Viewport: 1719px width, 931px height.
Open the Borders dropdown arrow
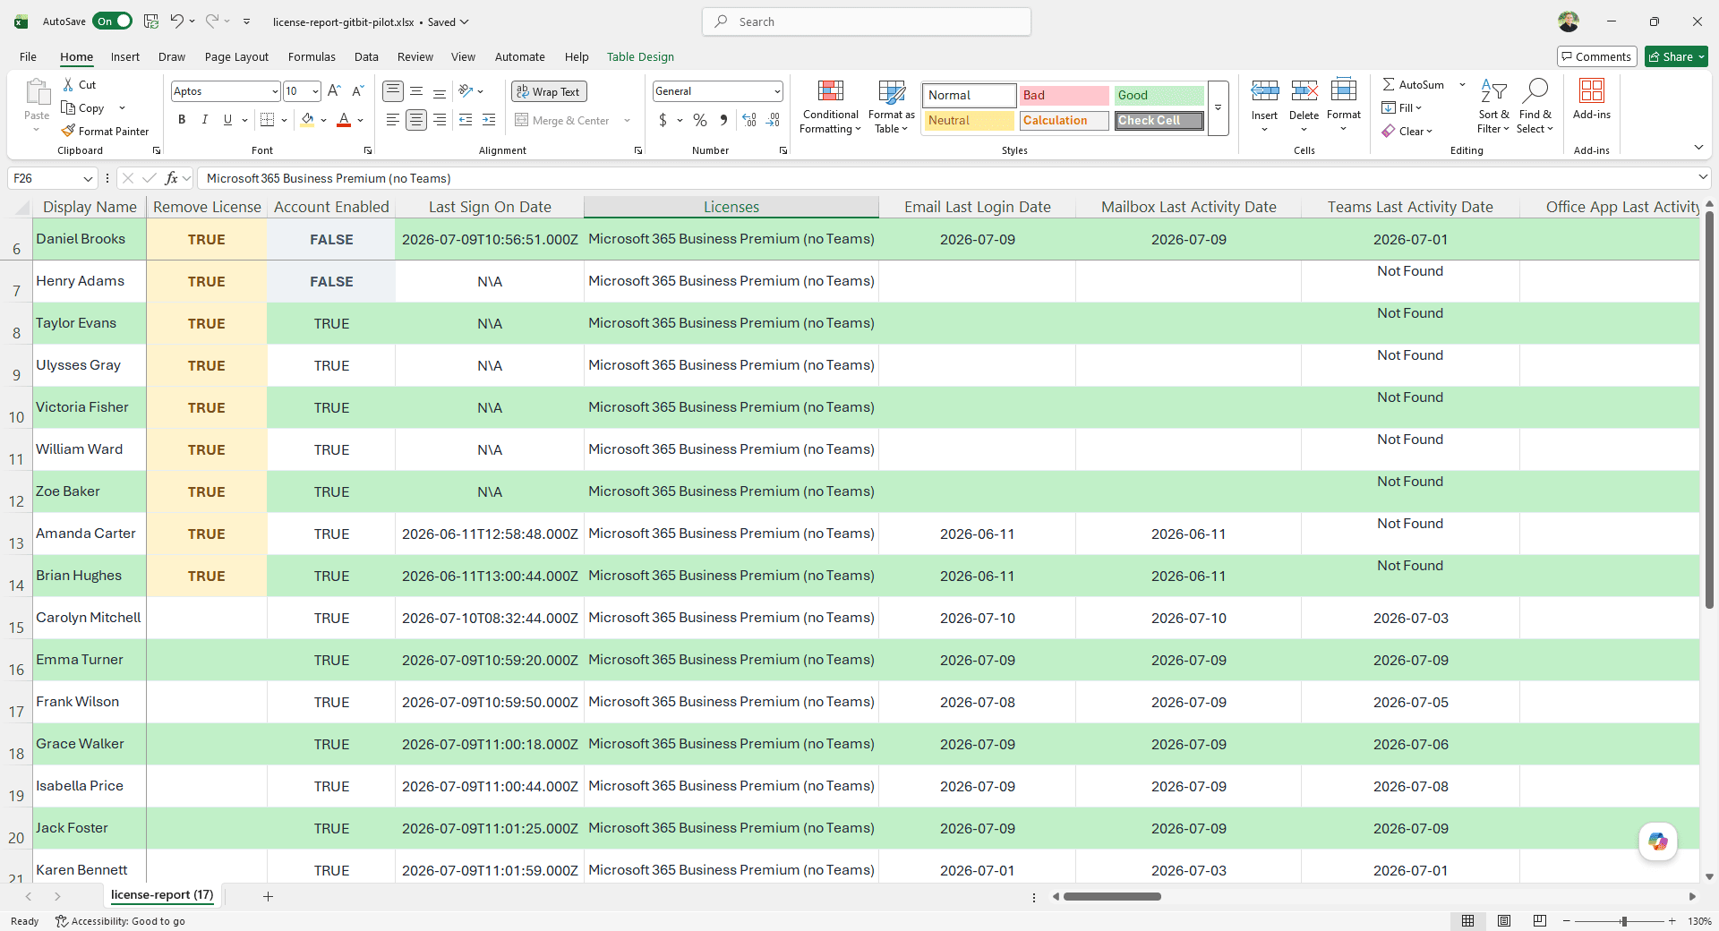[284, 120]
